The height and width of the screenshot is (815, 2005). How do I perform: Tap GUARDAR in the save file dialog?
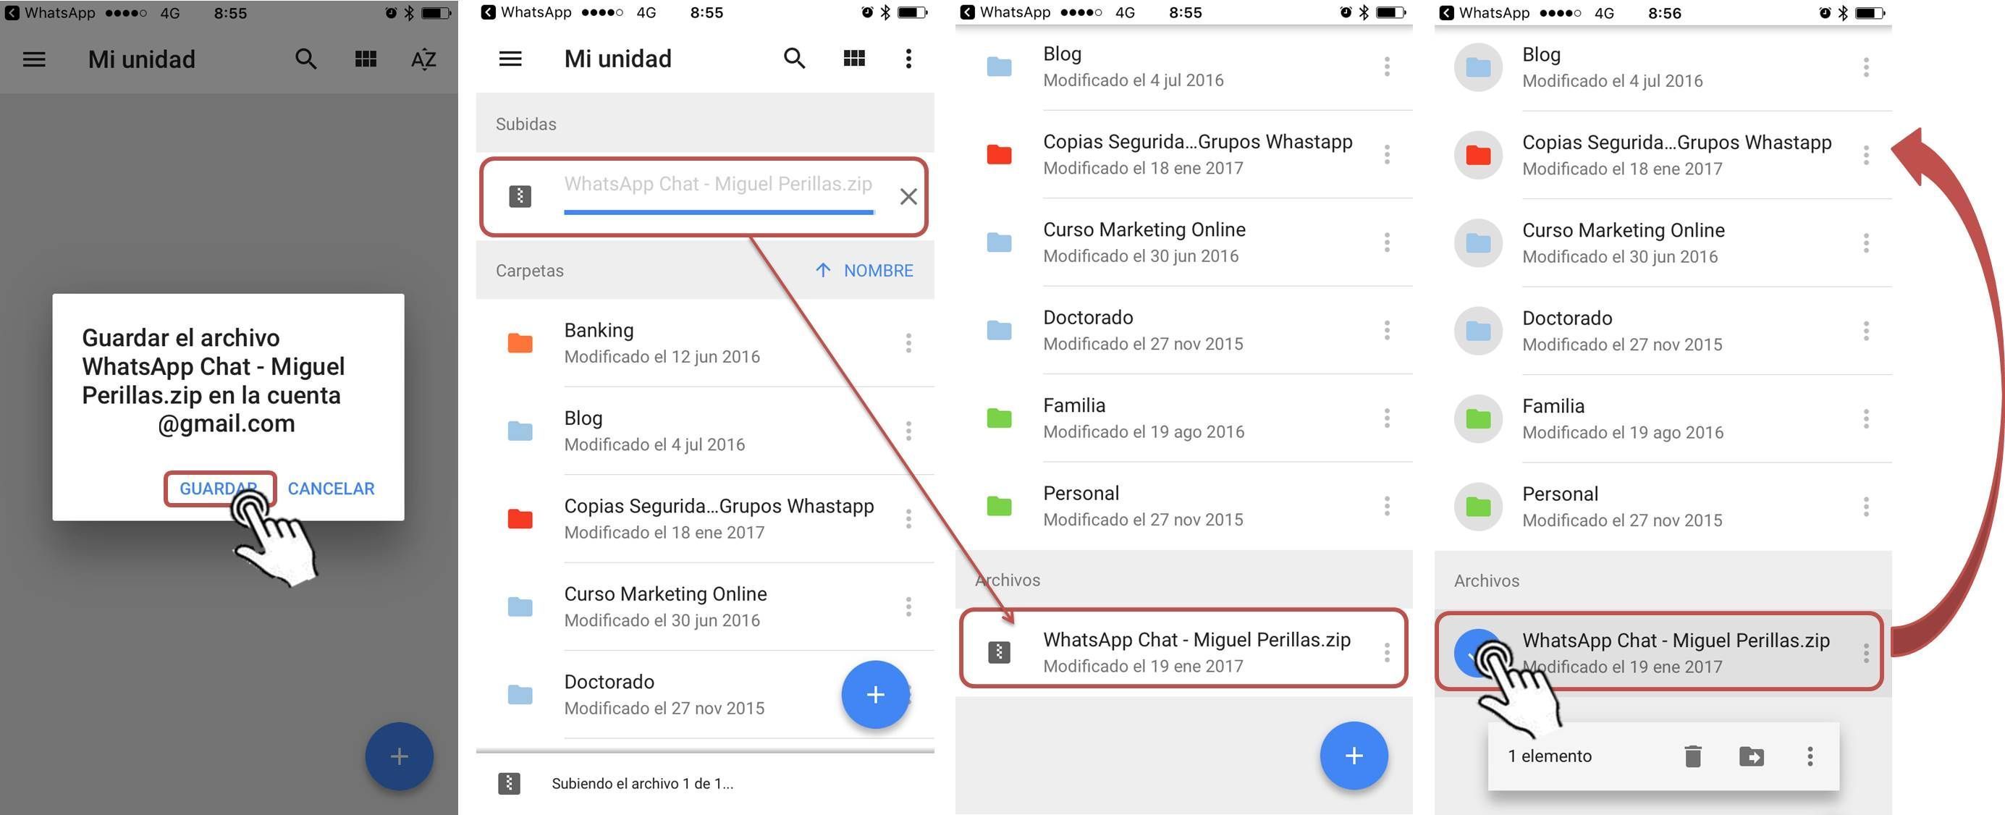pos(219,489)
